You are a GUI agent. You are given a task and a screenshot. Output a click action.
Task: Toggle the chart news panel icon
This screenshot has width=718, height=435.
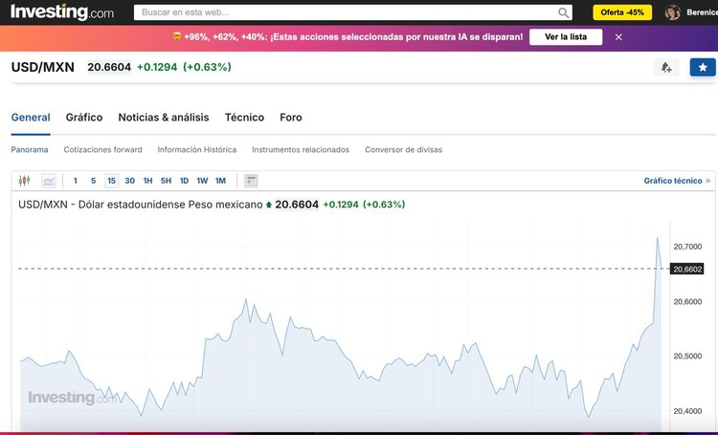251,181
